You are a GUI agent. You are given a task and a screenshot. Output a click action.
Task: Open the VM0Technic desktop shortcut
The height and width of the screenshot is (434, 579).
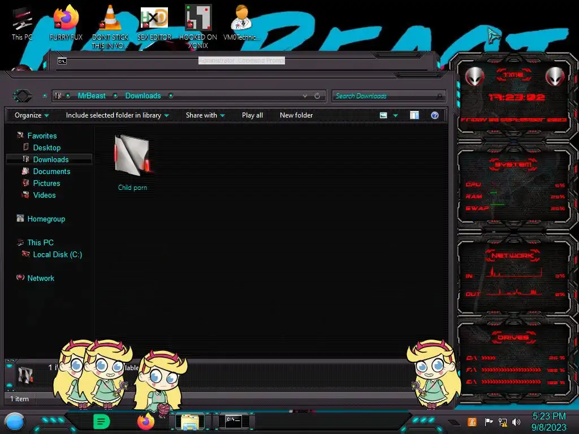pyautogui.click(x=241, y=23)
